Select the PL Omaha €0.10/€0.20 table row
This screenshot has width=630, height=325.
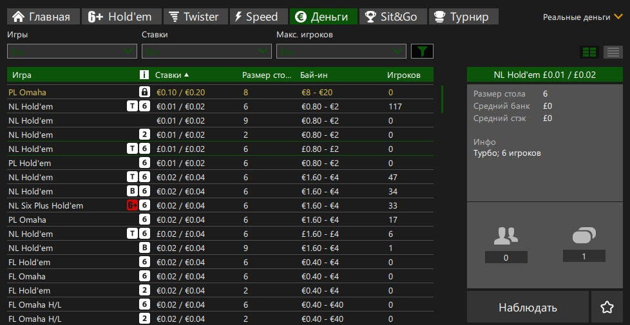coord(220,92)
